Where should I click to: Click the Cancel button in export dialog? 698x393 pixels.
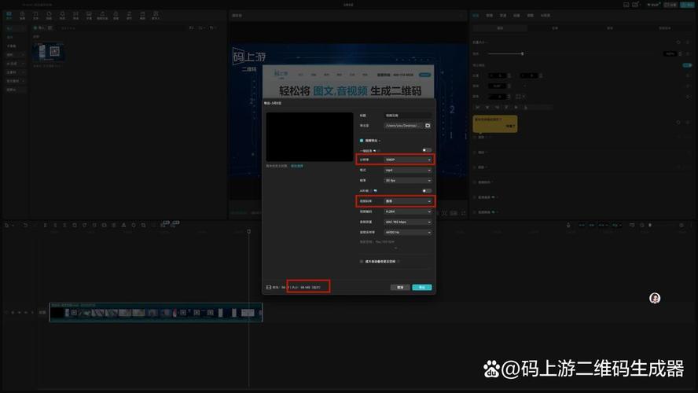point(400,288)
